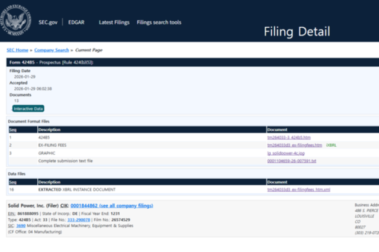
Task: Go to the EDGAR header link
Action: tap(75, 22)
